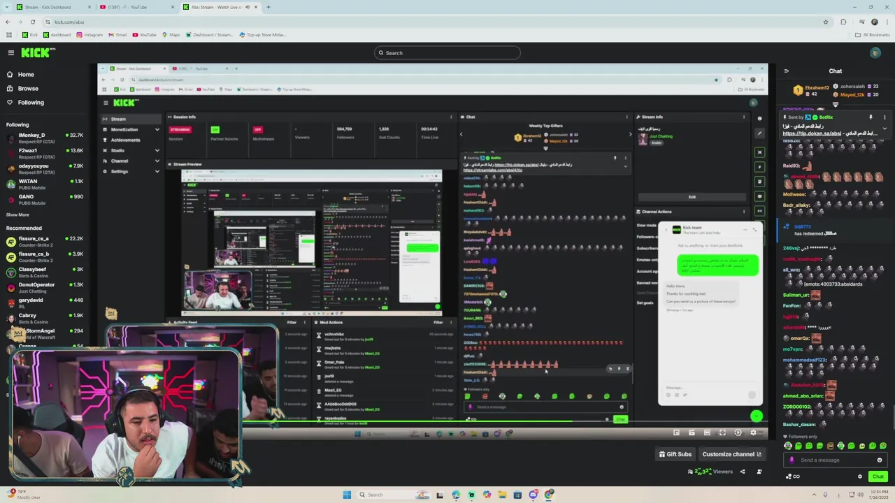Click the Customize channel button
Screen dimensions: 895x503
(731, 454)
